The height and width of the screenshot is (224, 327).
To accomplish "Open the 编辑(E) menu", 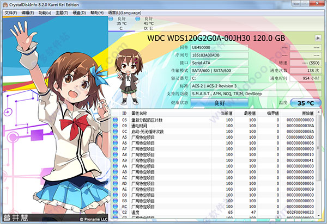I will tap(28, 13).
